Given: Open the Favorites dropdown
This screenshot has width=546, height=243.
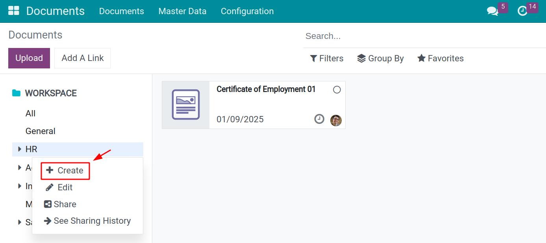Looking at the screenshot, I should (441, 59).
